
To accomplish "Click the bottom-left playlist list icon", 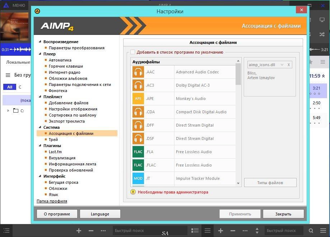I will (6, 231).
